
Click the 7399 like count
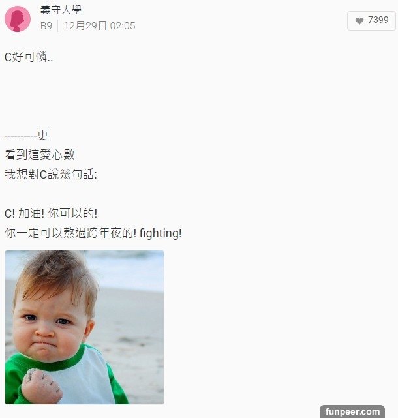tap(378, 20)
